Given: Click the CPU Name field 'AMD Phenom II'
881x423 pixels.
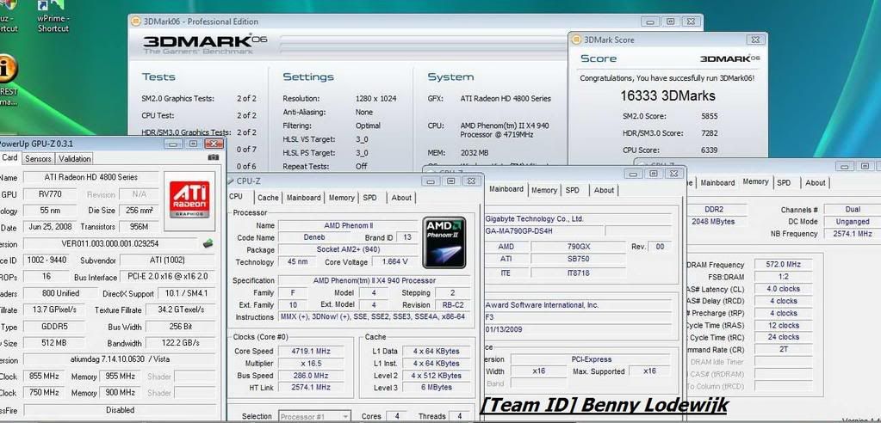Looking at the screenshot, I should (x=347, y=225).
